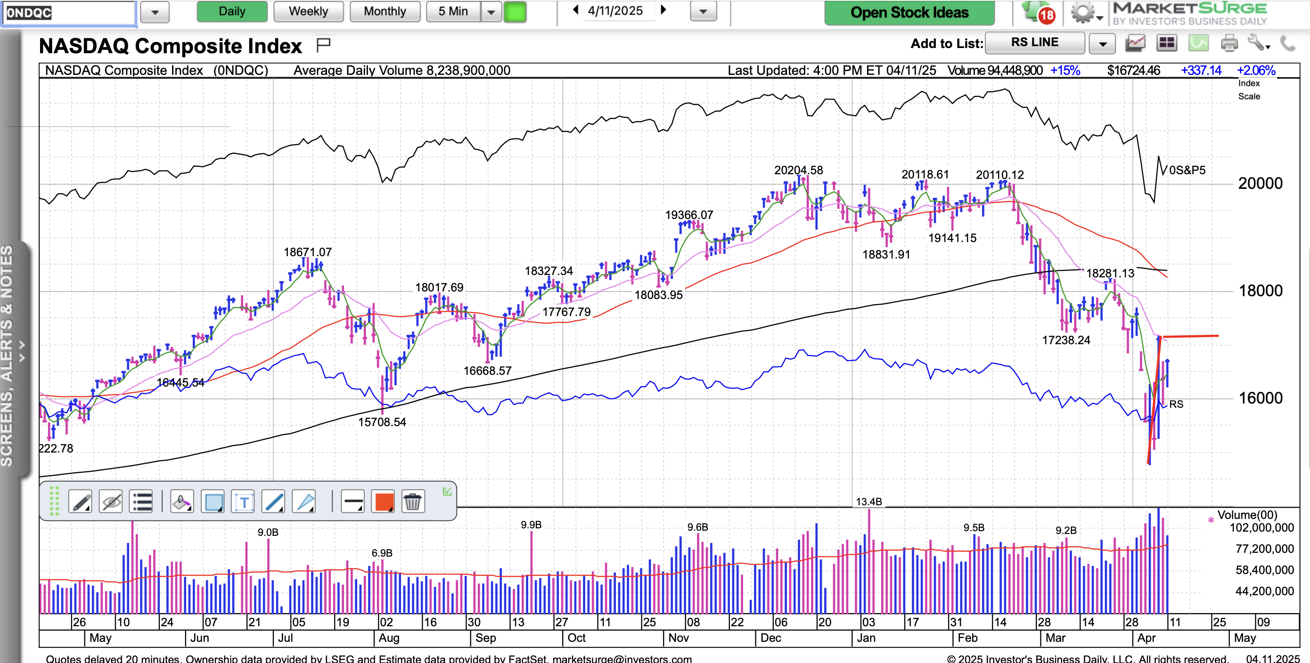
Task: Toggle the green real-time indicator square
Action: tap(515, 12)
